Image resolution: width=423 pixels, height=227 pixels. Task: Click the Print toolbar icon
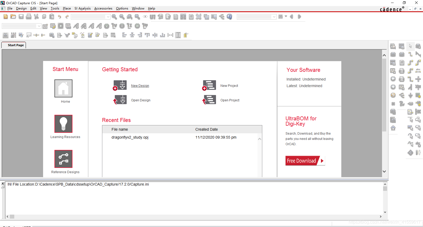click(29, 17)
